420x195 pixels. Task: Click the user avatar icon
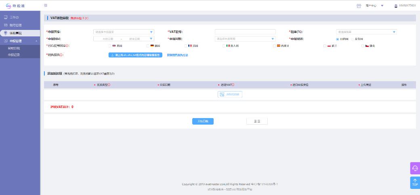(x=396, y=6)
